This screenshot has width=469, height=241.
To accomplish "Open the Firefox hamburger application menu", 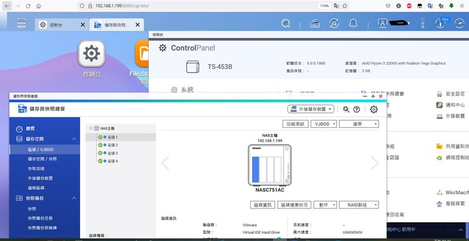I will coord(462,6).
